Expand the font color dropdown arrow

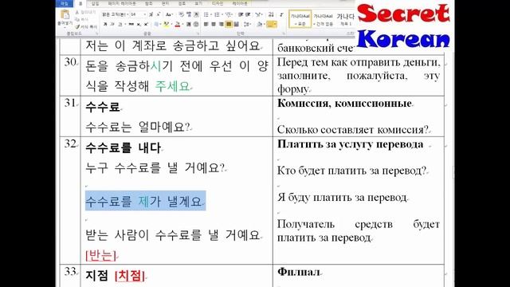182,24
